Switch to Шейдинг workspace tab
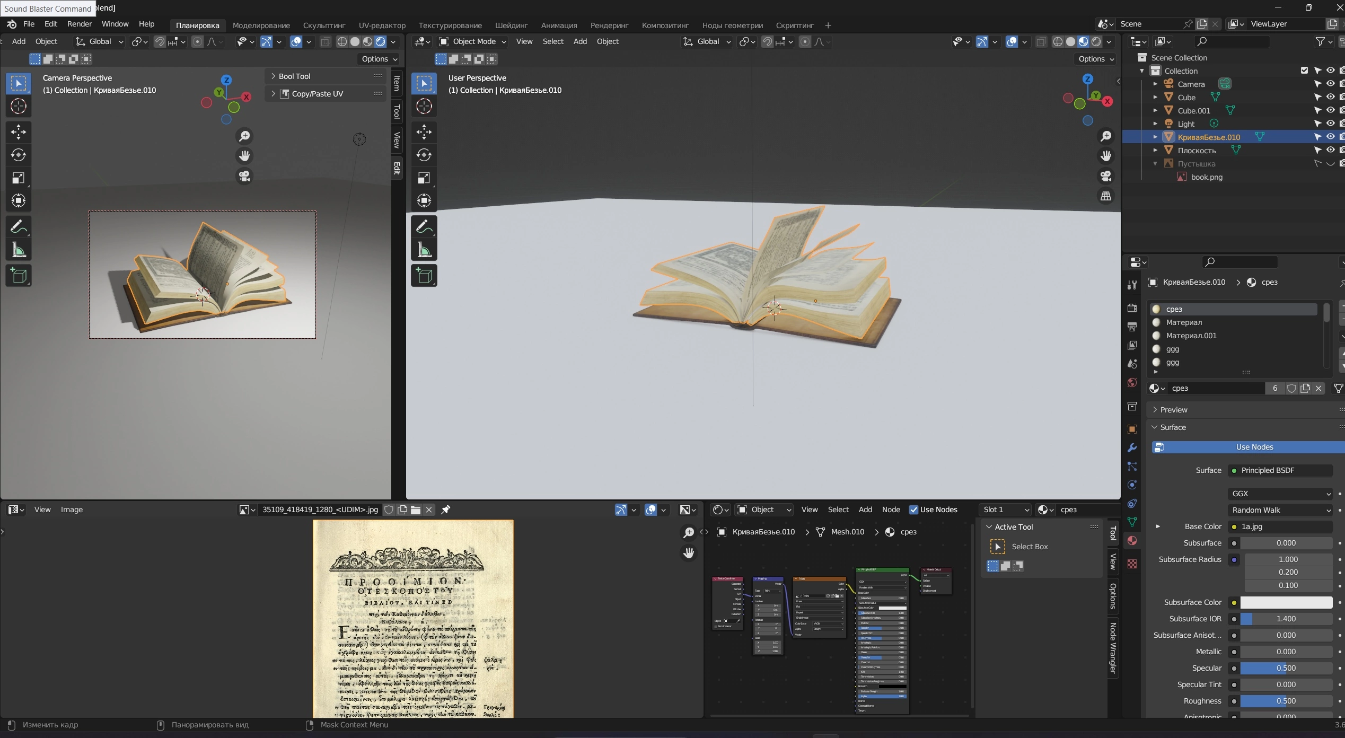 (x=511, y=25)
